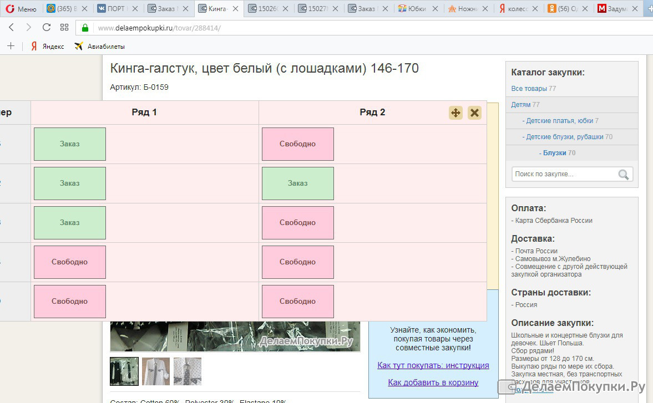653x403 pixels.
Task: Open the Яндекс bookmark
Action: coord(48,46)
